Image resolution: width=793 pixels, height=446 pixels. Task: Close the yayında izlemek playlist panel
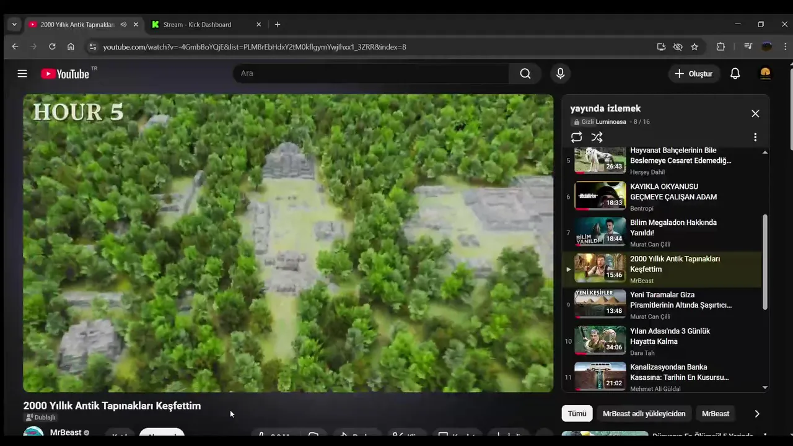click(755, 113)
